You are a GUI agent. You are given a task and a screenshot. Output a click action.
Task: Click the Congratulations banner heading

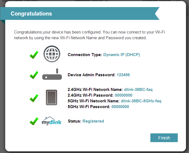(31, 14)
